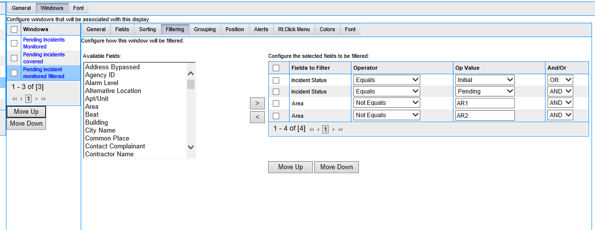Check the Pending incidents covered checkbox
595x230 pixels.
[x=14, y=58]
